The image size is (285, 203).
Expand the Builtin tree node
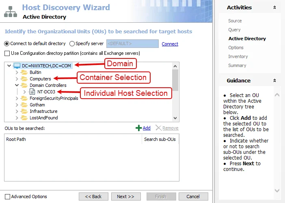coord(17,72)
